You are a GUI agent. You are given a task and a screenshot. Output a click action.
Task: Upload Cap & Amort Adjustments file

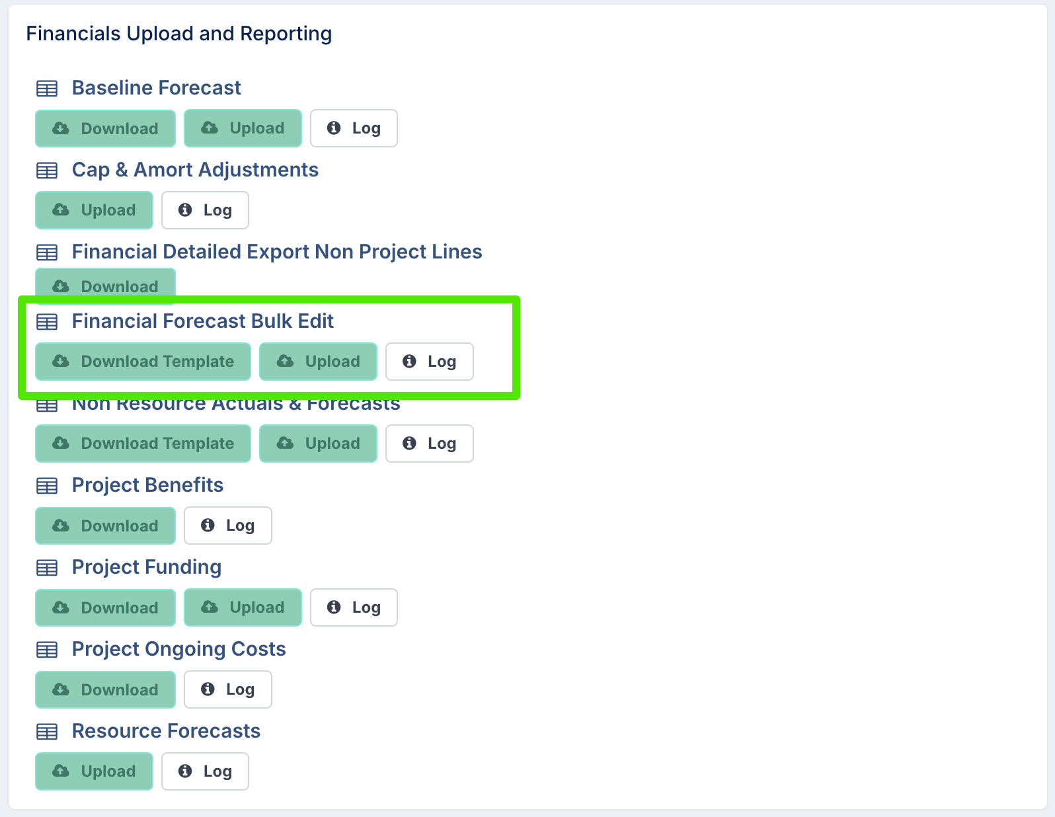pos(94,210)
